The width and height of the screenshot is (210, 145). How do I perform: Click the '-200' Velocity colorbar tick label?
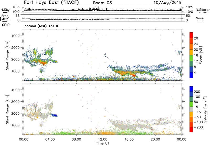coord(198,127)
